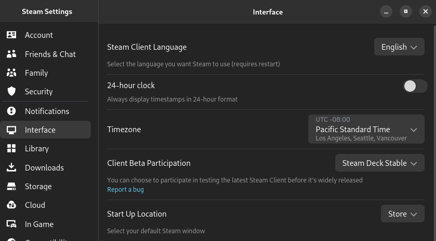Maximize the Steam Settings window
Screen dimensions: 436x241
(405, 11)
